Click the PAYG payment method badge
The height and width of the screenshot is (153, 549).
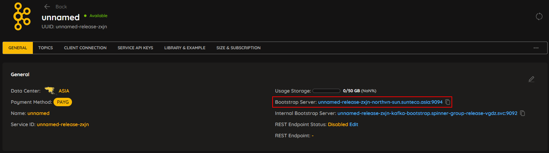click(x=63, y=102)
